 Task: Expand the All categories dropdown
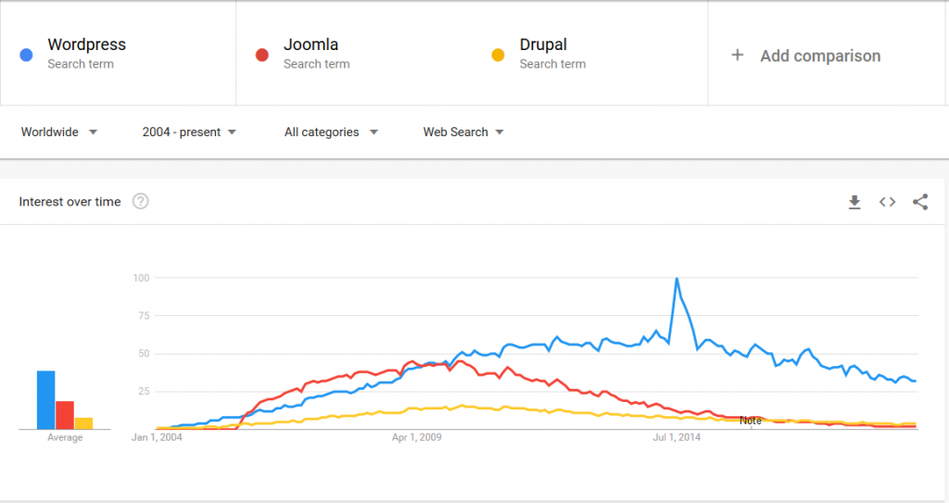(x=331, y=132)
